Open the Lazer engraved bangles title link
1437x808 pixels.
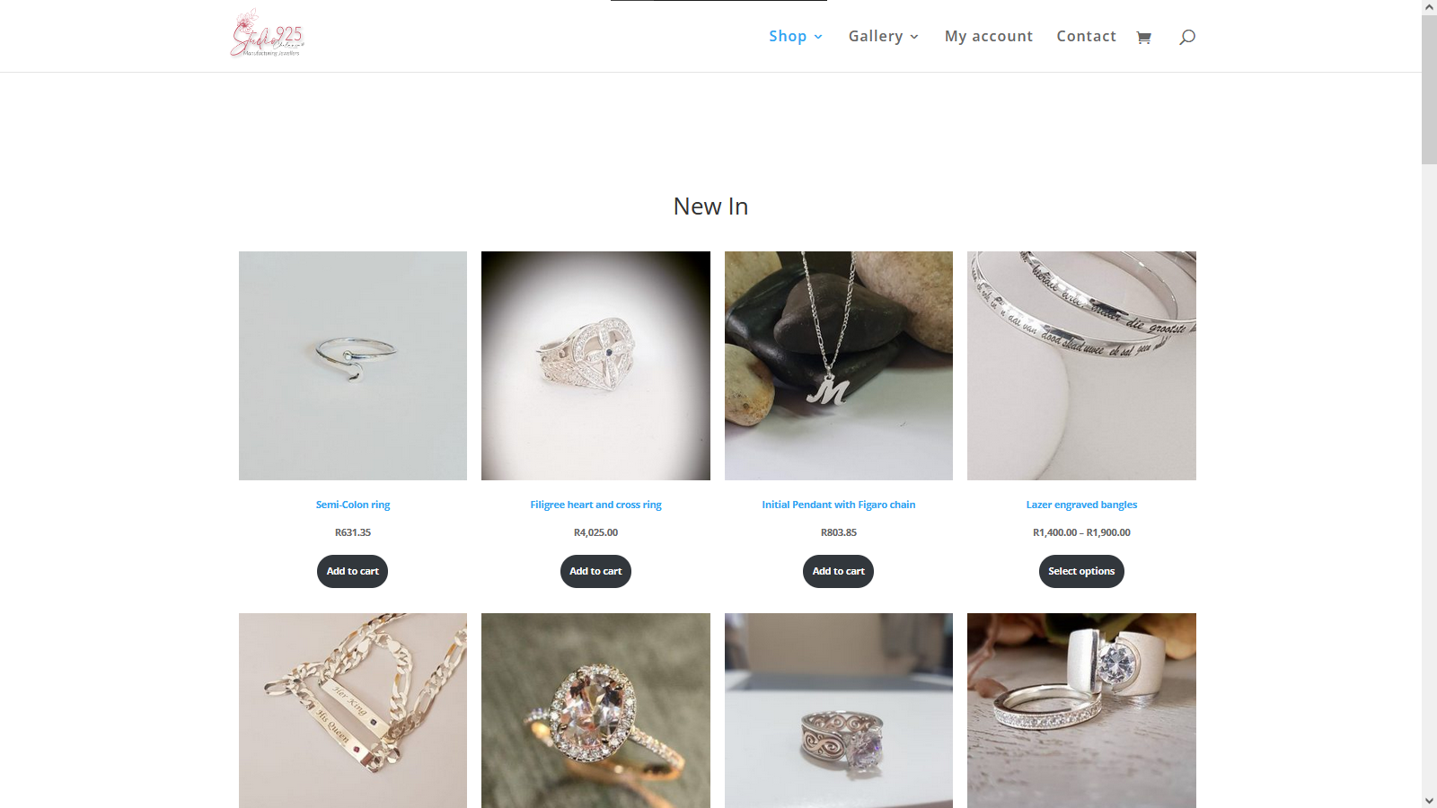[x=1081, y=505]
